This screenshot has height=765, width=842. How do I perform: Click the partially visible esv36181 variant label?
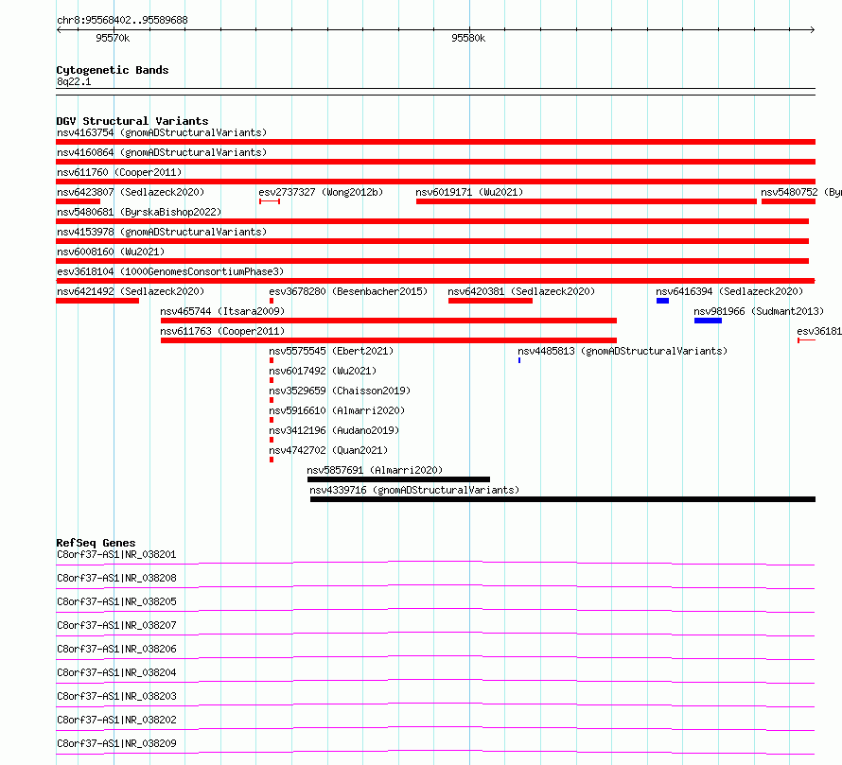tap(819, 331)
